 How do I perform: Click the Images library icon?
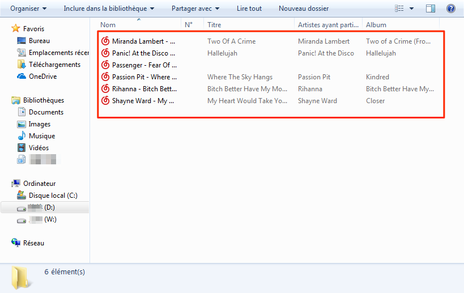(22, 124)
